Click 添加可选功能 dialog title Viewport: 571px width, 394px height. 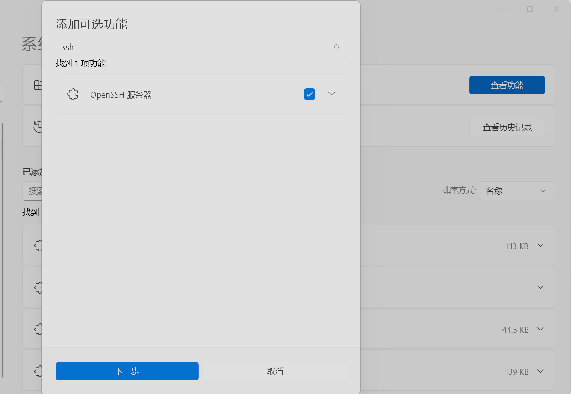click(92, 24)
